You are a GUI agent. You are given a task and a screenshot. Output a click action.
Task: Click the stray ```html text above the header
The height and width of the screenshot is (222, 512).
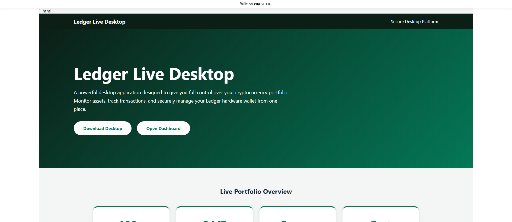45,11
